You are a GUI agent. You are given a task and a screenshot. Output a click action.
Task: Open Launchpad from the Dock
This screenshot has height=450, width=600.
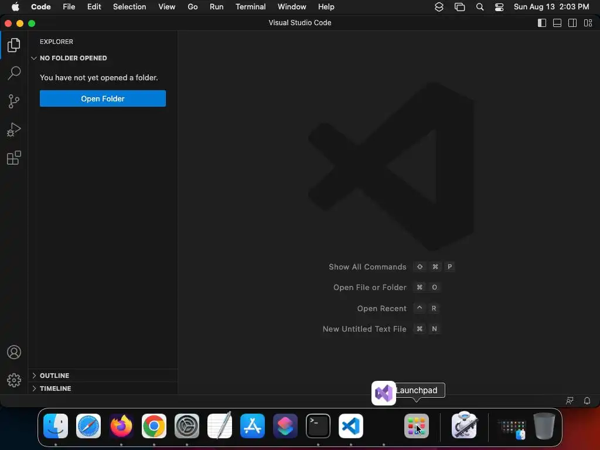coord(417,426)
